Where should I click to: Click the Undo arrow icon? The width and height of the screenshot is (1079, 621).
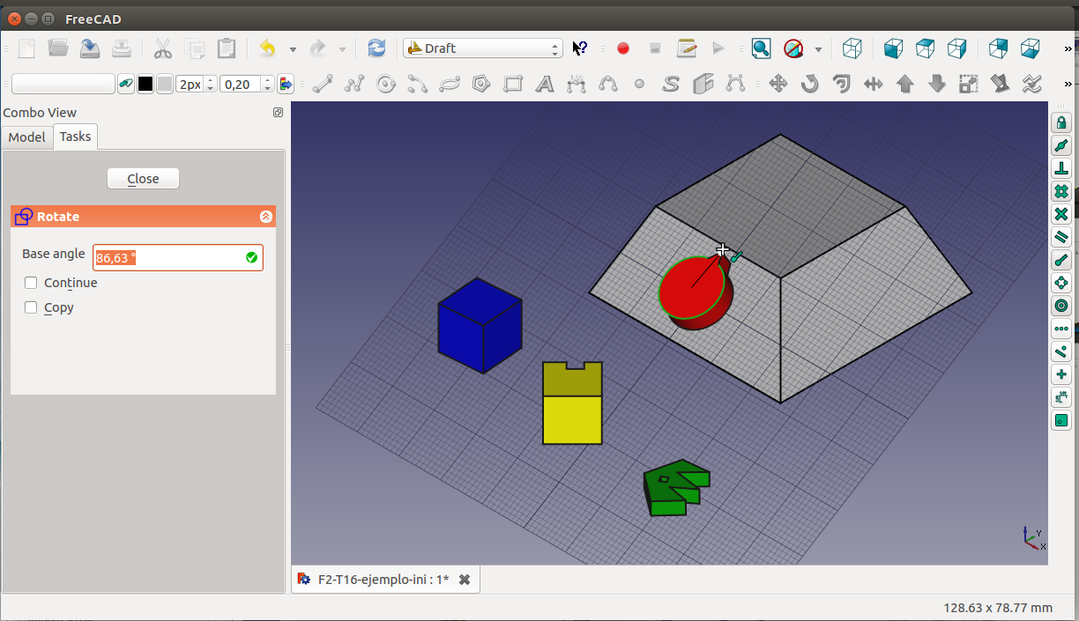[x=268, y=48]
